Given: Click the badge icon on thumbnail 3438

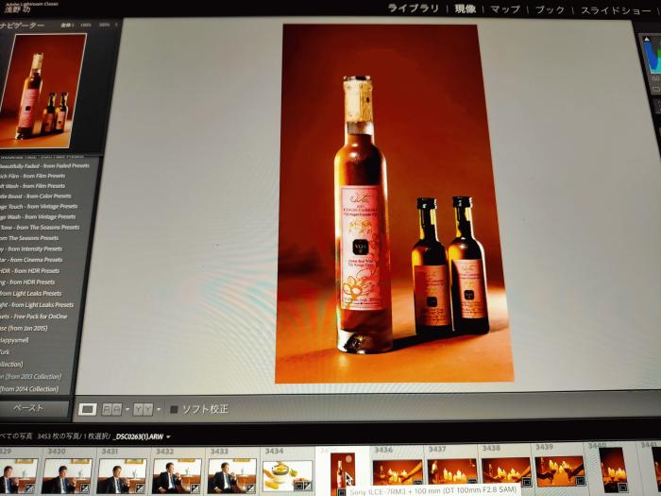Looking at the screenshot, I should (526, 481).
